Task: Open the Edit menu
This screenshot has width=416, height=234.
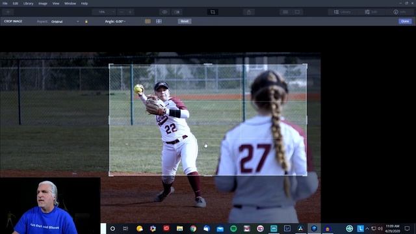Action: click(16, 3)
